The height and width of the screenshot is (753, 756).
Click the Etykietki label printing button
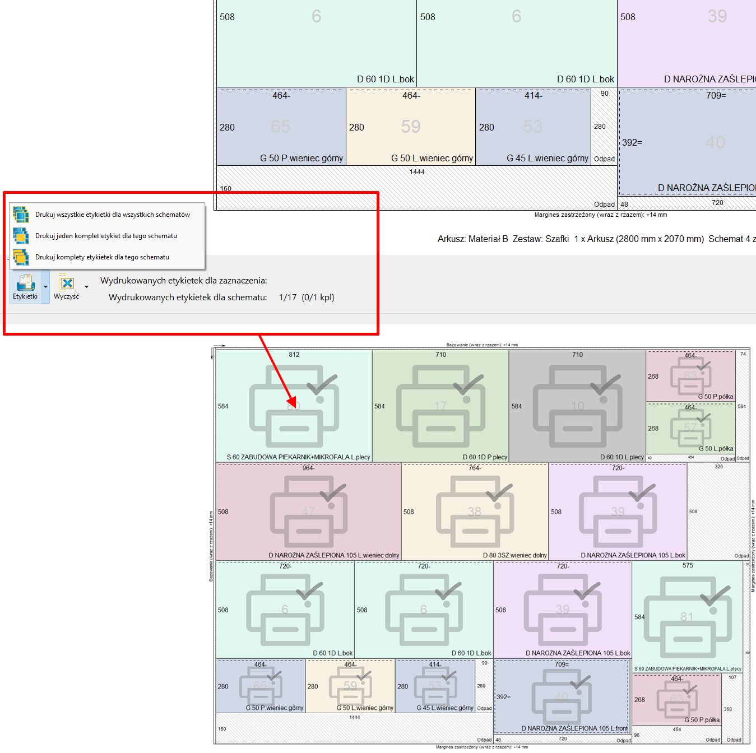tap(25, 286)
